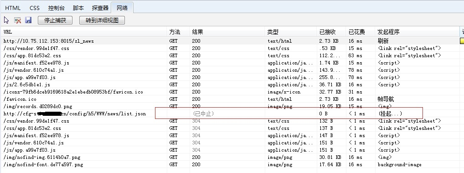Viewport: 464px width, 173px height.
Task: Select the /img/nofind-font.de77a597.png request row
Action: (x=232, y=164)
